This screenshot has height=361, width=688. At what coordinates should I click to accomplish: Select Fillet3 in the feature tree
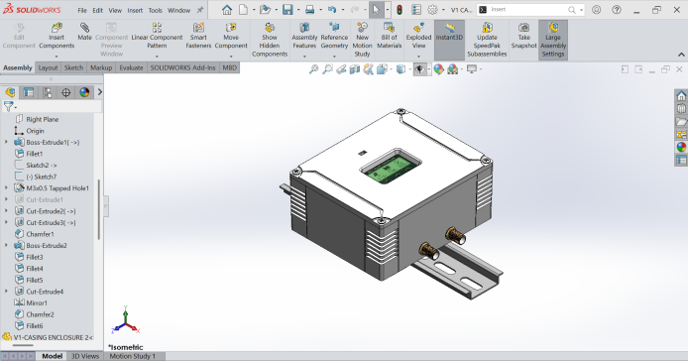[35, 257]
